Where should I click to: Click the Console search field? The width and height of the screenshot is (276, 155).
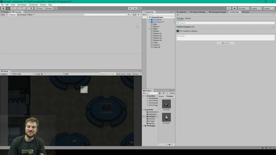[105, 15]
